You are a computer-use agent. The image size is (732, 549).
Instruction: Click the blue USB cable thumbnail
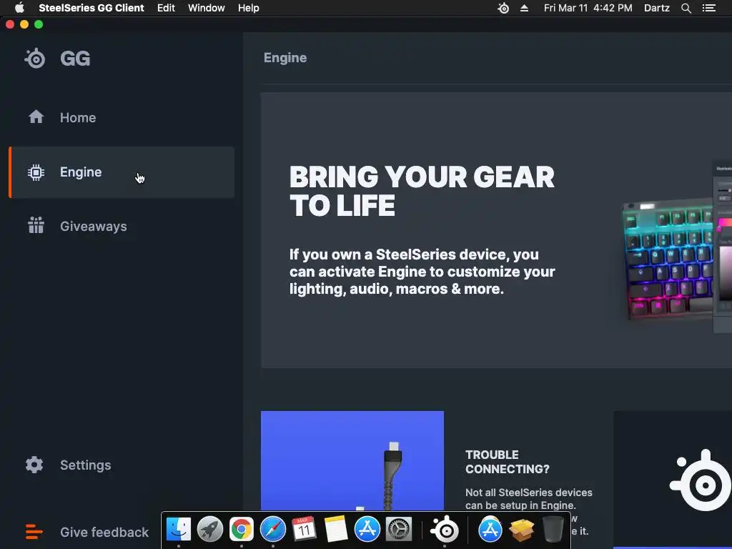pos(352,461)
